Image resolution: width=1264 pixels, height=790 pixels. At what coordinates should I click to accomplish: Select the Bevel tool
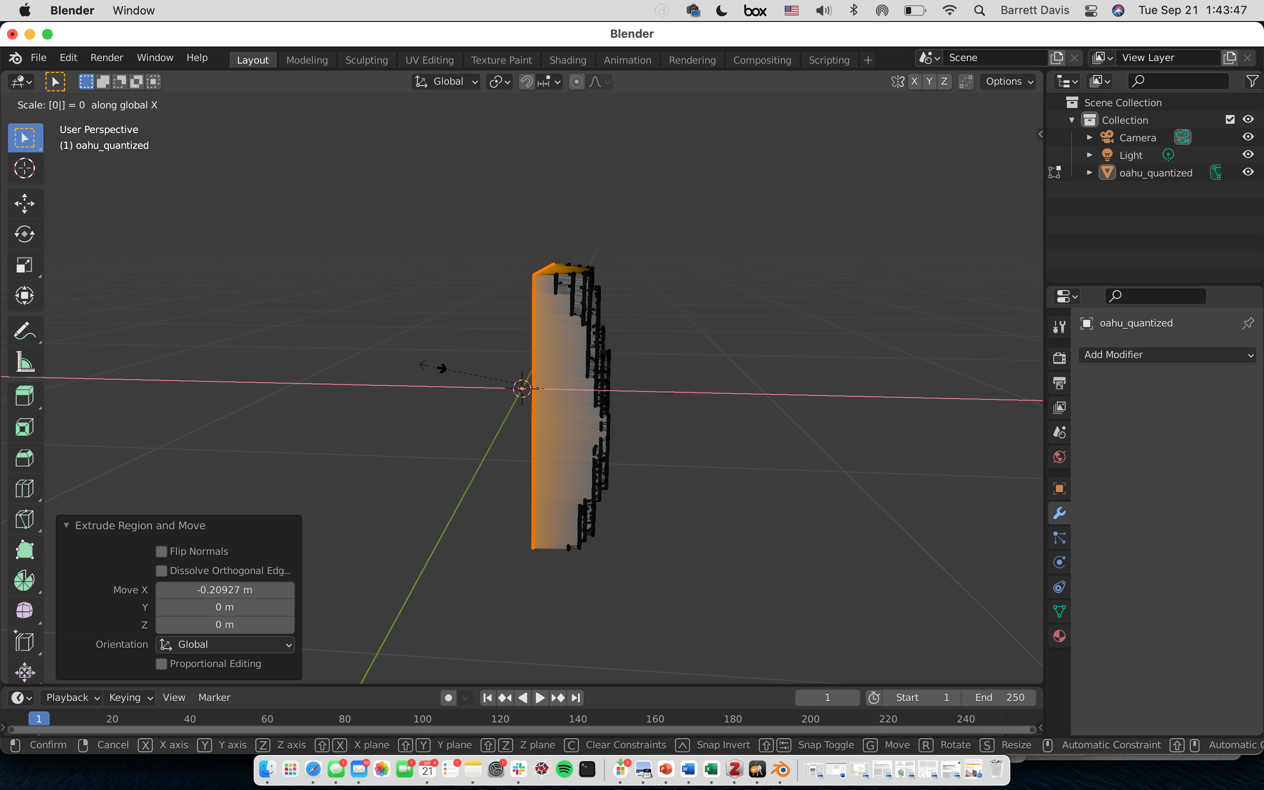tap(25, 458)
